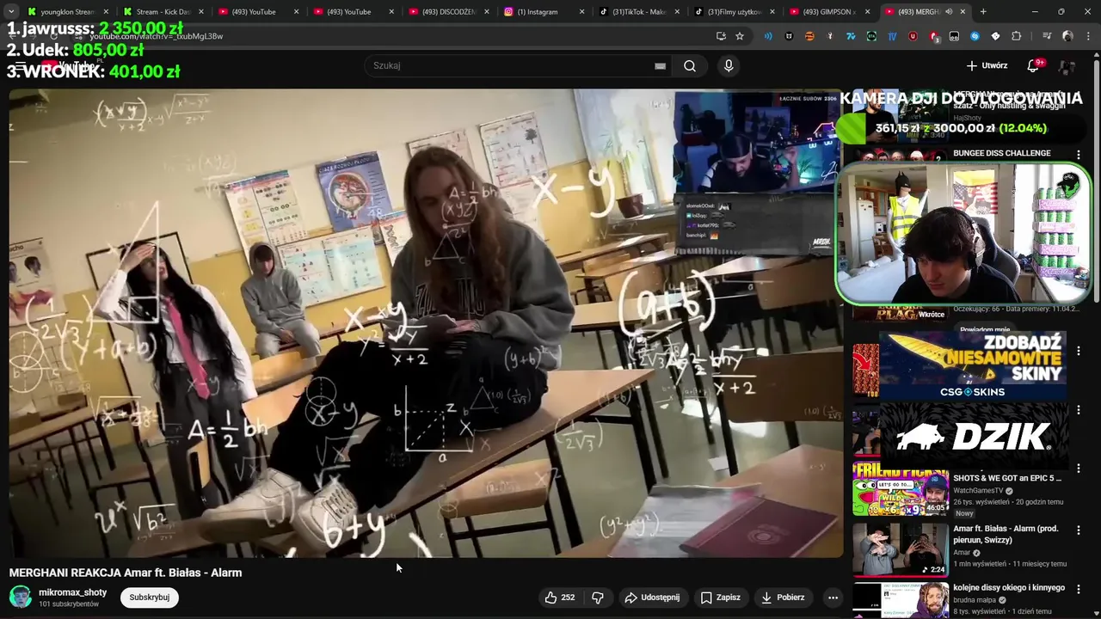
Task: Open YouTube notifications bell
Action: click(1033, 65)
